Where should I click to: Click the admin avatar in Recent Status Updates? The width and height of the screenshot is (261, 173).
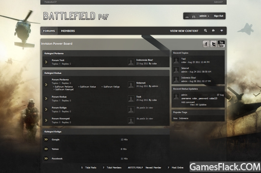(x=176, y=96)
